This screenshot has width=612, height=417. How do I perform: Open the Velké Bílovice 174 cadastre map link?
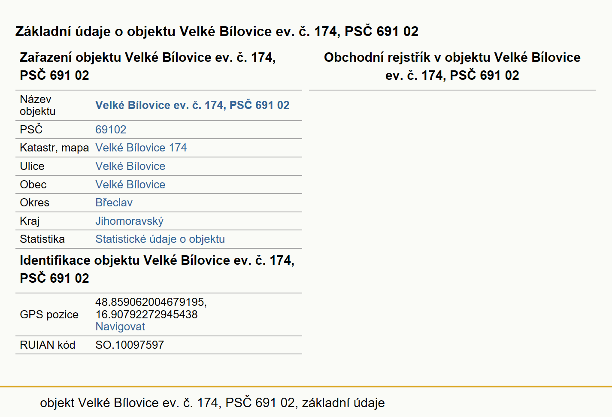click(x=141, y=148)
